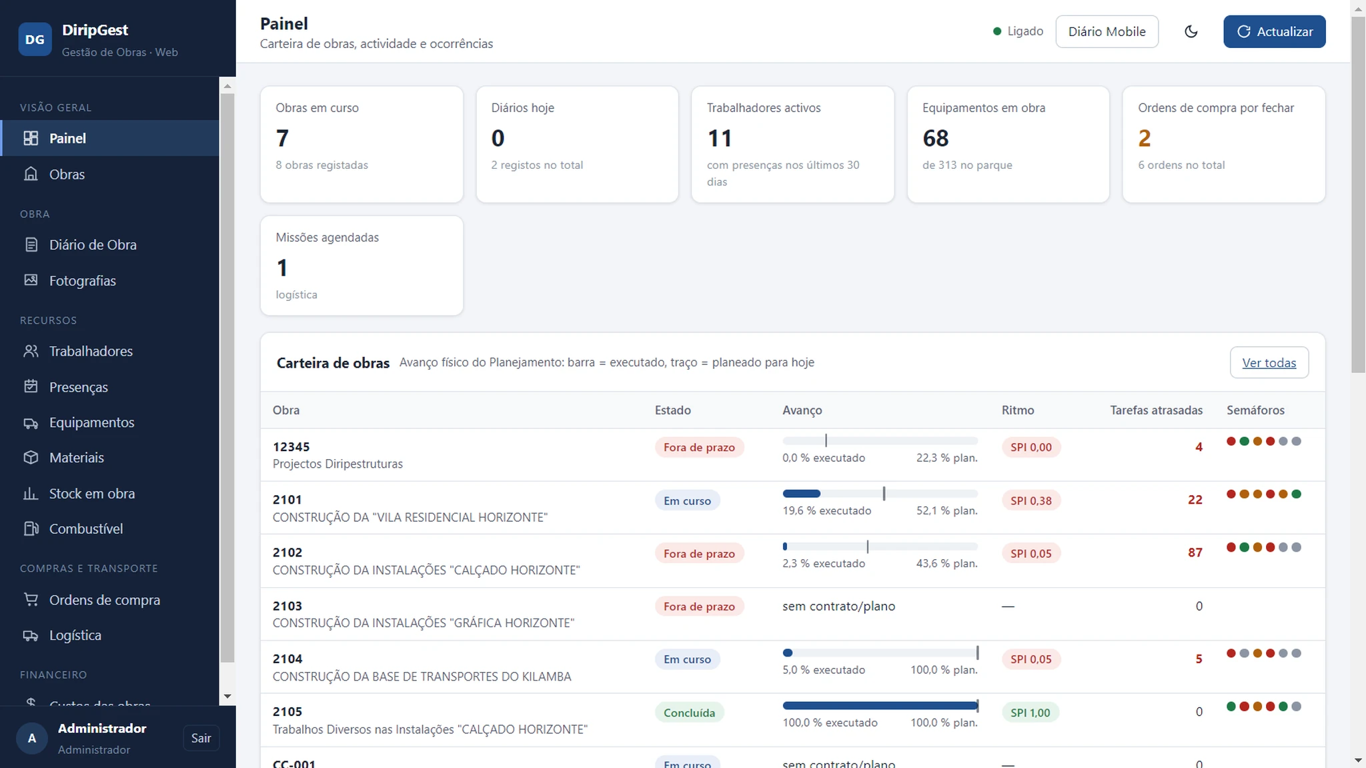Click the sidebar scroll up arrow
Viewport: 1366px width, 768px height.
click(x=227, y=86)
